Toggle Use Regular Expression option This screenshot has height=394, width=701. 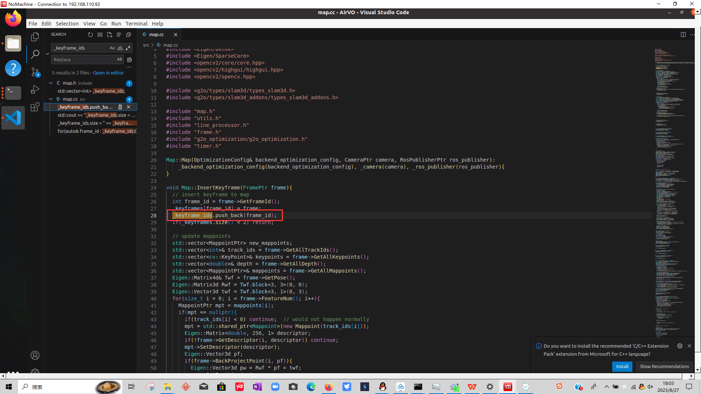[x=128, y=48]
